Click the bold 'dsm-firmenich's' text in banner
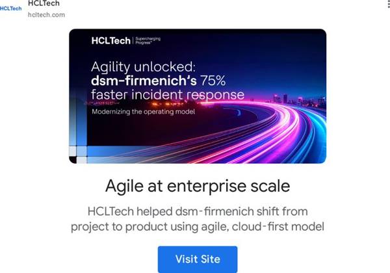Viewport: 390px width, 273px height. [144, 81]
